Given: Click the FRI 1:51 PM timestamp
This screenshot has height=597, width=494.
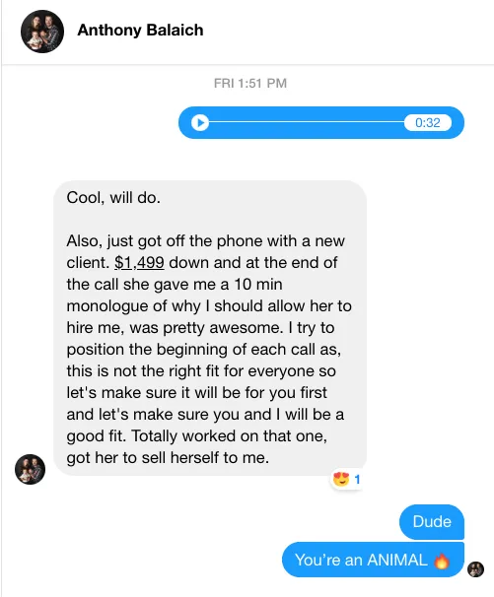Looking at the screenshot, I should coord(250,83).
